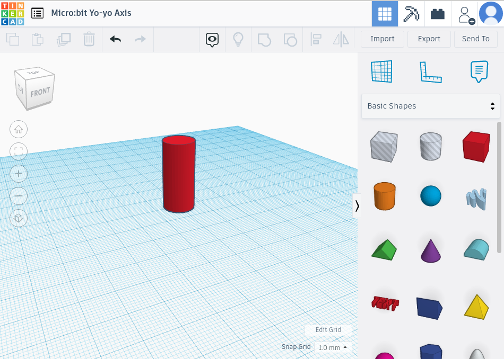Switch between perspective and orthographic view
The height and width of the screenshot is (359, 504).
pyautogui.click(x=19, y=218)
